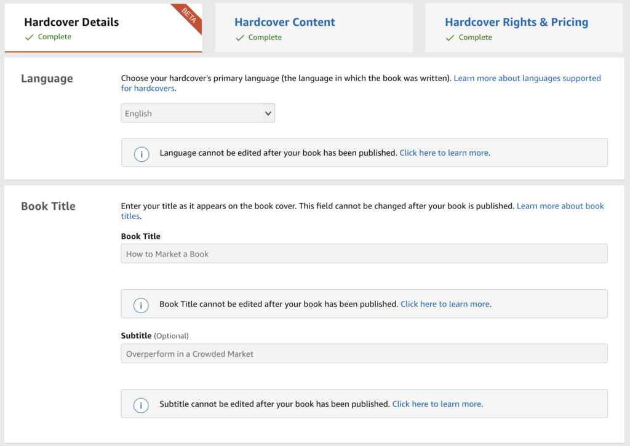Click the Book Title field 'How to Market a Book'

[x=364, y=253]
